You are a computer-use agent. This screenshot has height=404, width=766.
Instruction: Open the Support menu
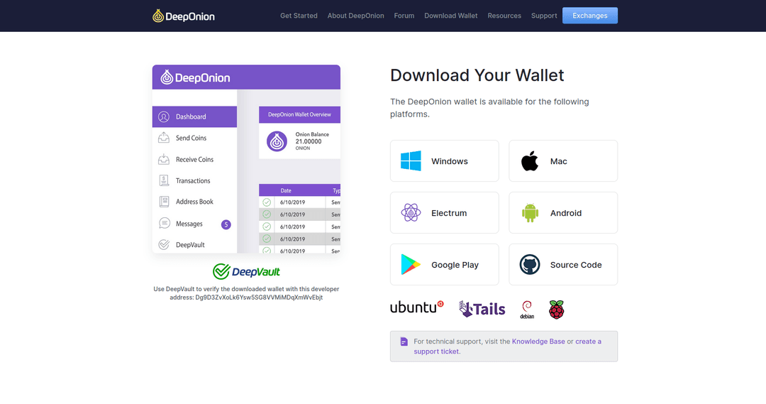click(x=544, y=16)
